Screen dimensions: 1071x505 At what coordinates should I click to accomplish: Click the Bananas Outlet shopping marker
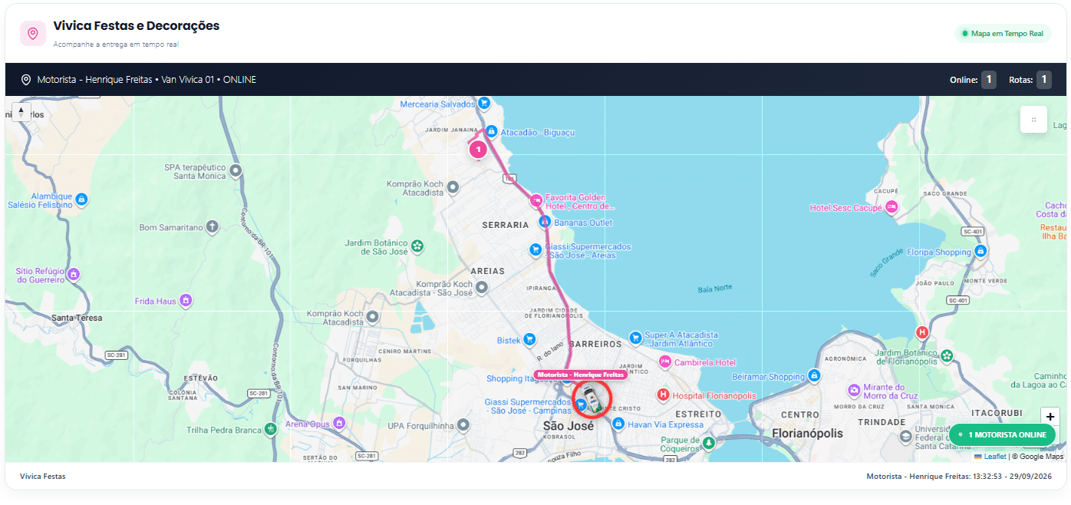pyautogui.click(x=545, y=222)
